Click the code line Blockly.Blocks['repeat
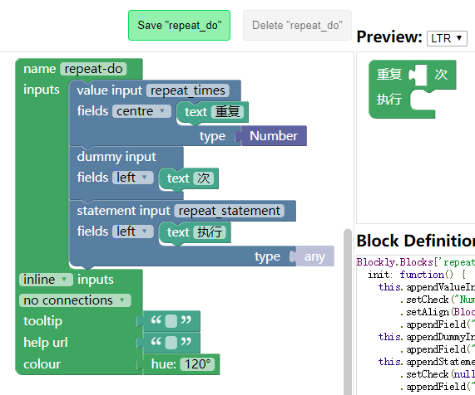The height and width of the screenshot is (395, 475). (x=416, y=262)
